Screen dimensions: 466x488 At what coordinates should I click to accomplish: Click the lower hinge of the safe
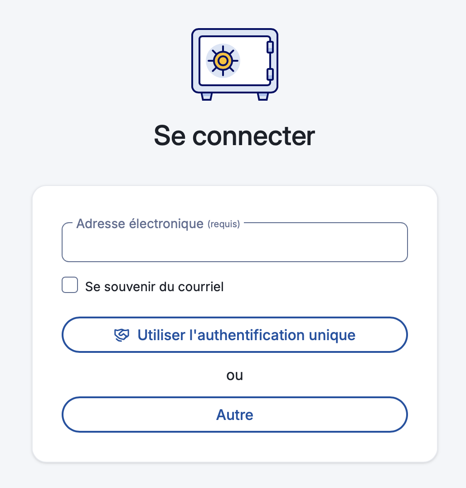point(270,74)
